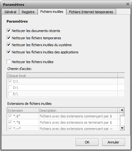132x151 pixels.
Task: Confirm settings with the OK button
Action: [87, 142]
